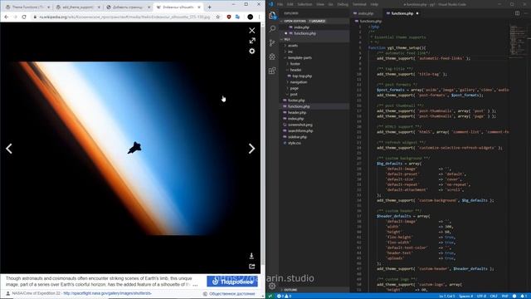531x299 pixels.
Task: Switch to the index.php editor tab
Action: tap(366, 13)
